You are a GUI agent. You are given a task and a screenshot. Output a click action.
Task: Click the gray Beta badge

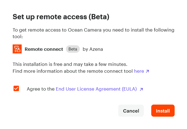click(x=73, y=49)
